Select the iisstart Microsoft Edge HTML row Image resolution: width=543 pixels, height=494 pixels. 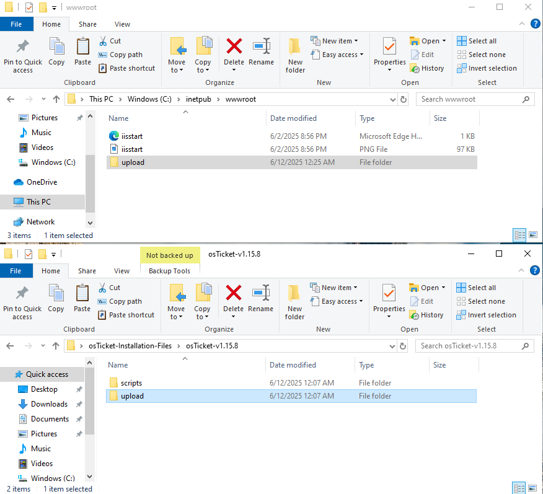click(x=291, y=136)
